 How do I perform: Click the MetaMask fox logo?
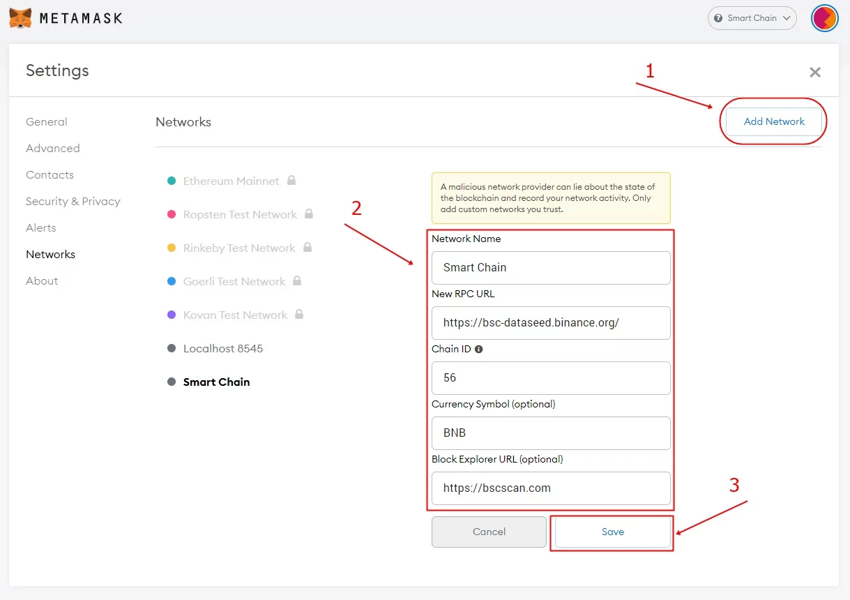coord(20,18)
